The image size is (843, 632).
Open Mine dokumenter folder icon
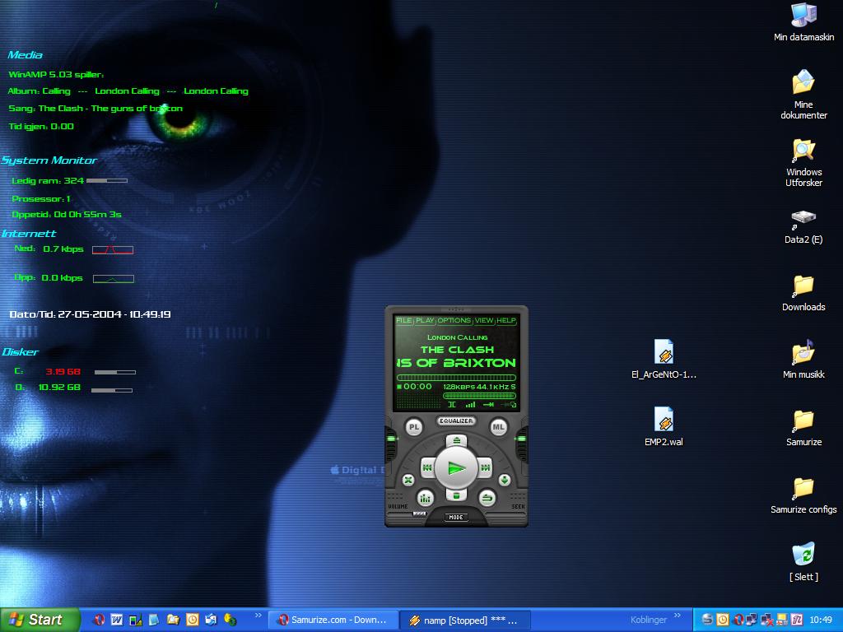coord(803,95)
